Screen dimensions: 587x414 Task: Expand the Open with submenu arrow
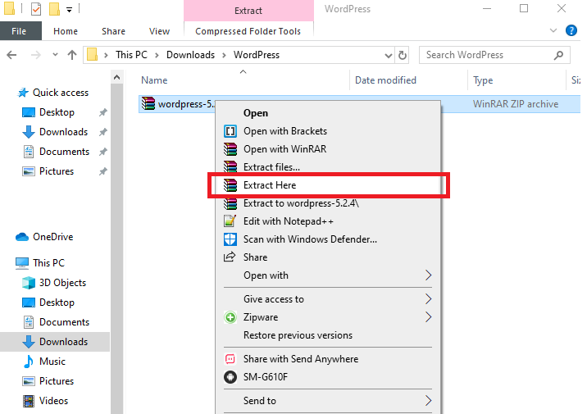pos(429,275)
